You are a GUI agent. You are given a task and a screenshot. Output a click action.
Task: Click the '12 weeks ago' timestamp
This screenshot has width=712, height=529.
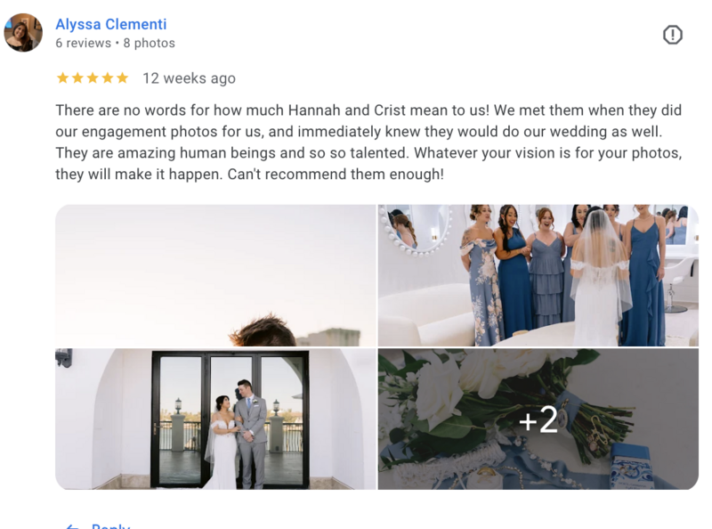pos(189,78)
